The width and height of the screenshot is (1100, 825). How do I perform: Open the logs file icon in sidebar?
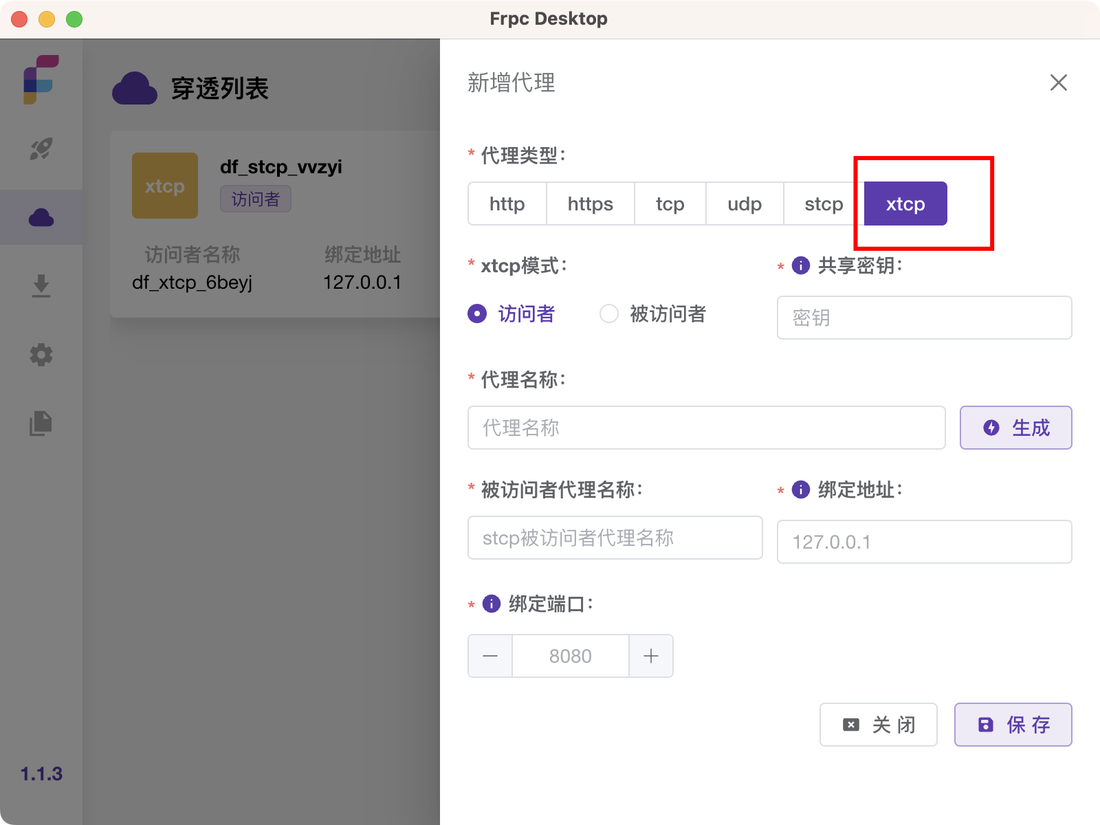pos(41,423)
